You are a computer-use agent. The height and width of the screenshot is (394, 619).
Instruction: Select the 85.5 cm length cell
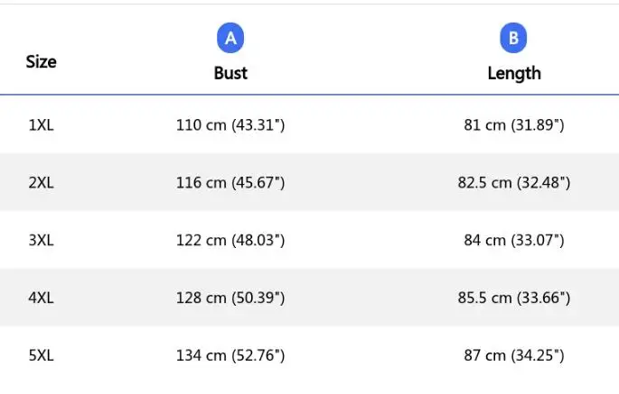tap(513, 298)
